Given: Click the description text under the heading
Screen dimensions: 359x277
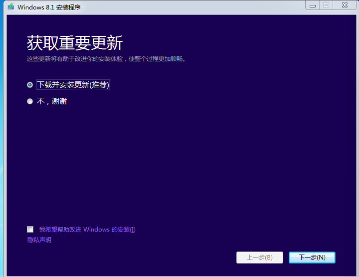Looking at the screenshot, I should click(x=106, y=59).
